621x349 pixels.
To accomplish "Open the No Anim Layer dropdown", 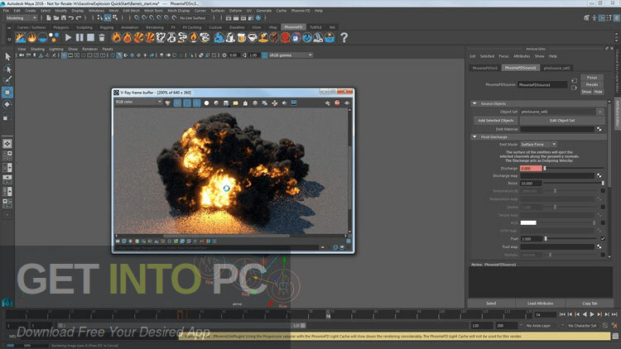I will click(541, 326).
